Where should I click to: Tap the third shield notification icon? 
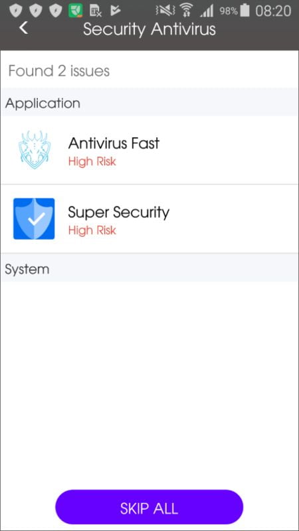click(x=55, y=11)
